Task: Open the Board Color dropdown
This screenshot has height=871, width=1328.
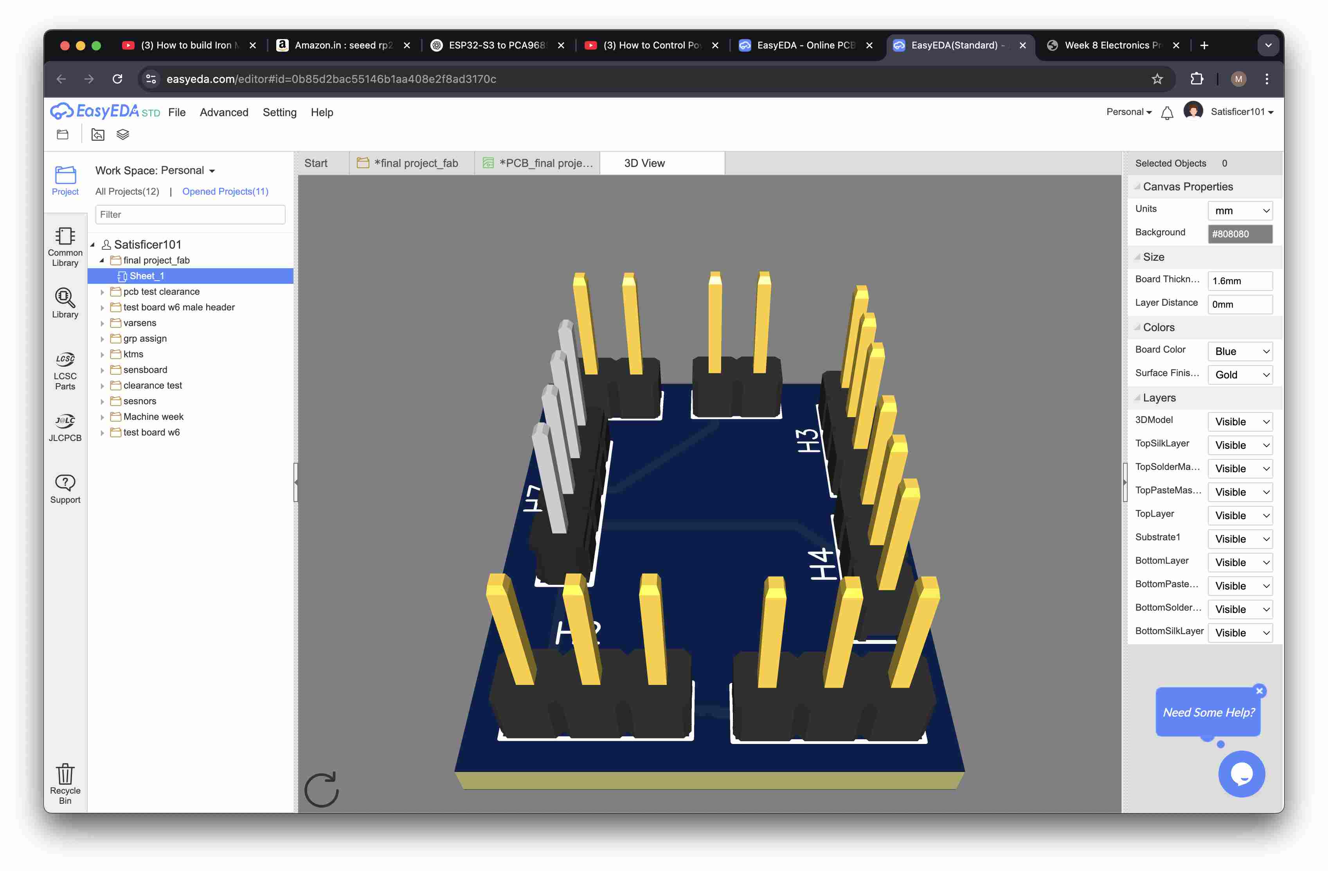Action: (1240, 351)
